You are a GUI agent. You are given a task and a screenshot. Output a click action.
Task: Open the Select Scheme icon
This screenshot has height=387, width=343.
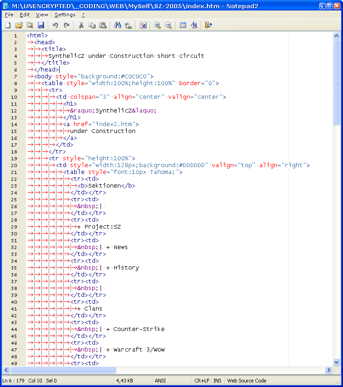click(x=183, y=25)
